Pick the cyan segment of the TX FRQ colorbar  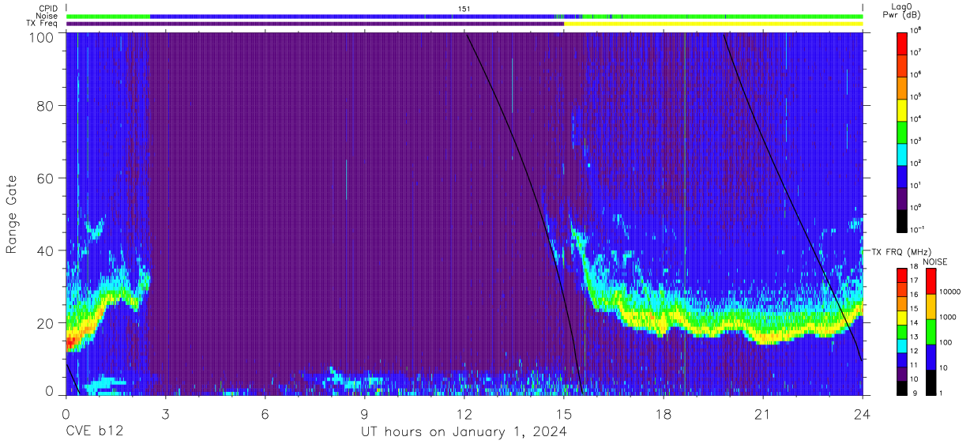[903, 345]
